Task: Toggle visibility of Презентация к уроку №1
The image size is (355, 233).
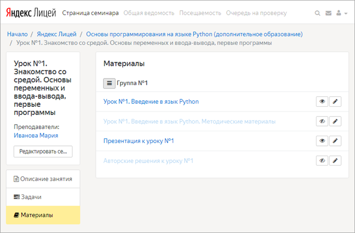Action: pyautogui.click(x=322, y=141)
